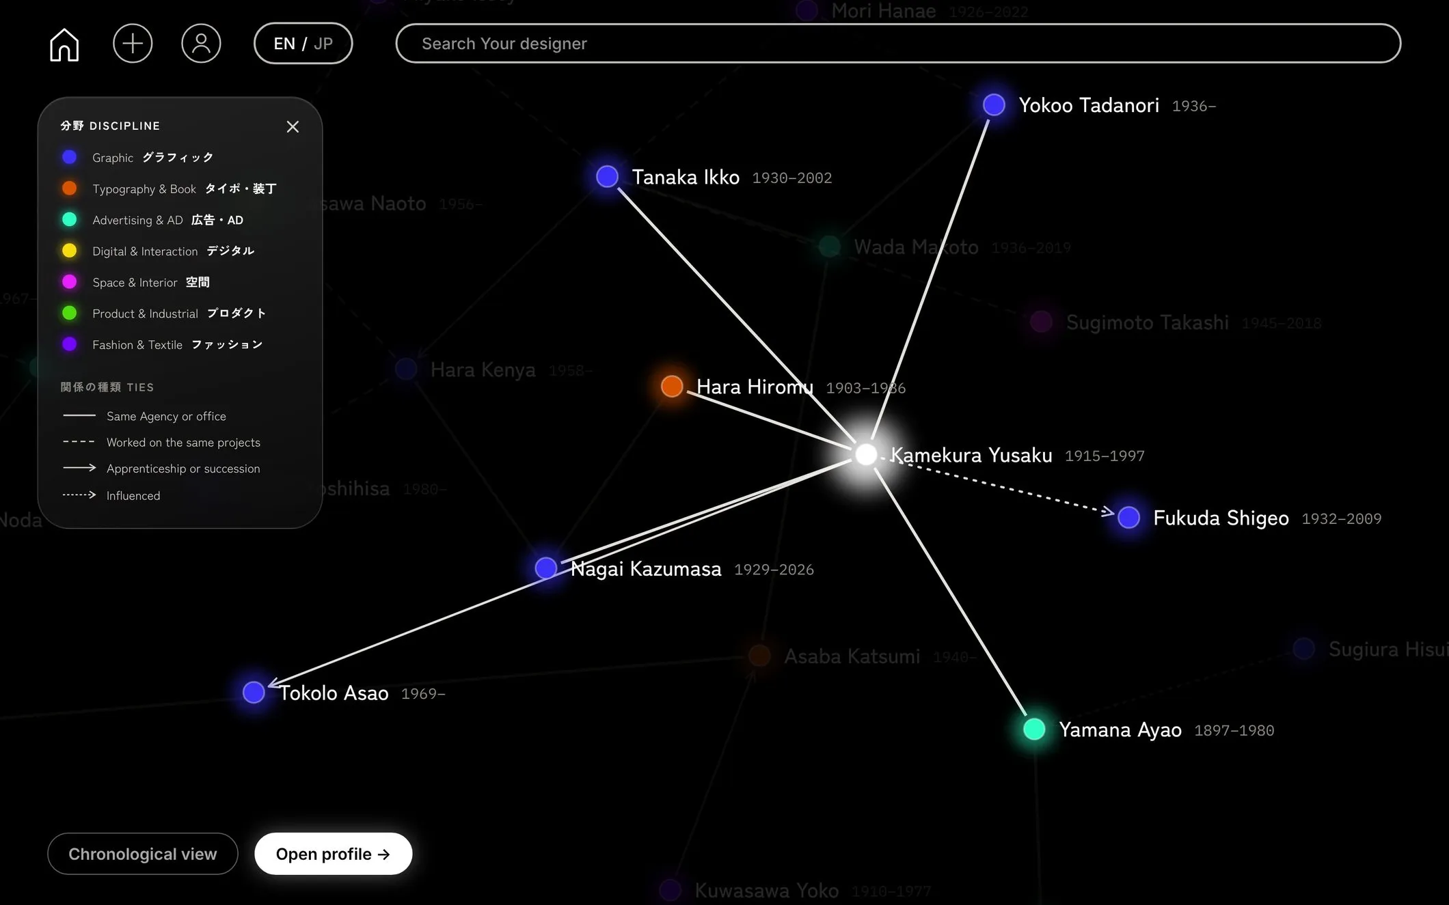Click Worked on the same projects tie

[161, 443]
